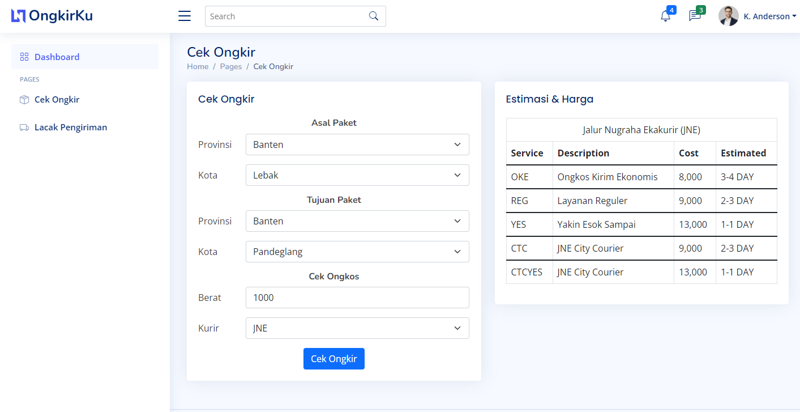Click the Tujuan Paket section label
Viewport: 800px width, 412px height.
(334, 199)
